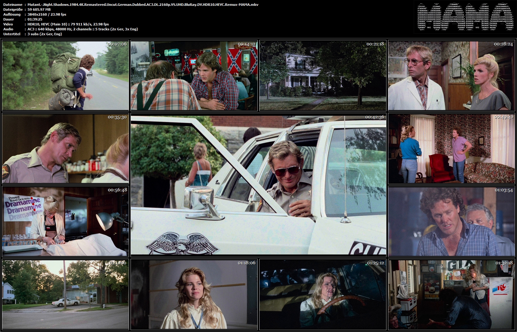
Task: Open the diner scene thumbnail at 00:14:12
Action: point(194,75)
